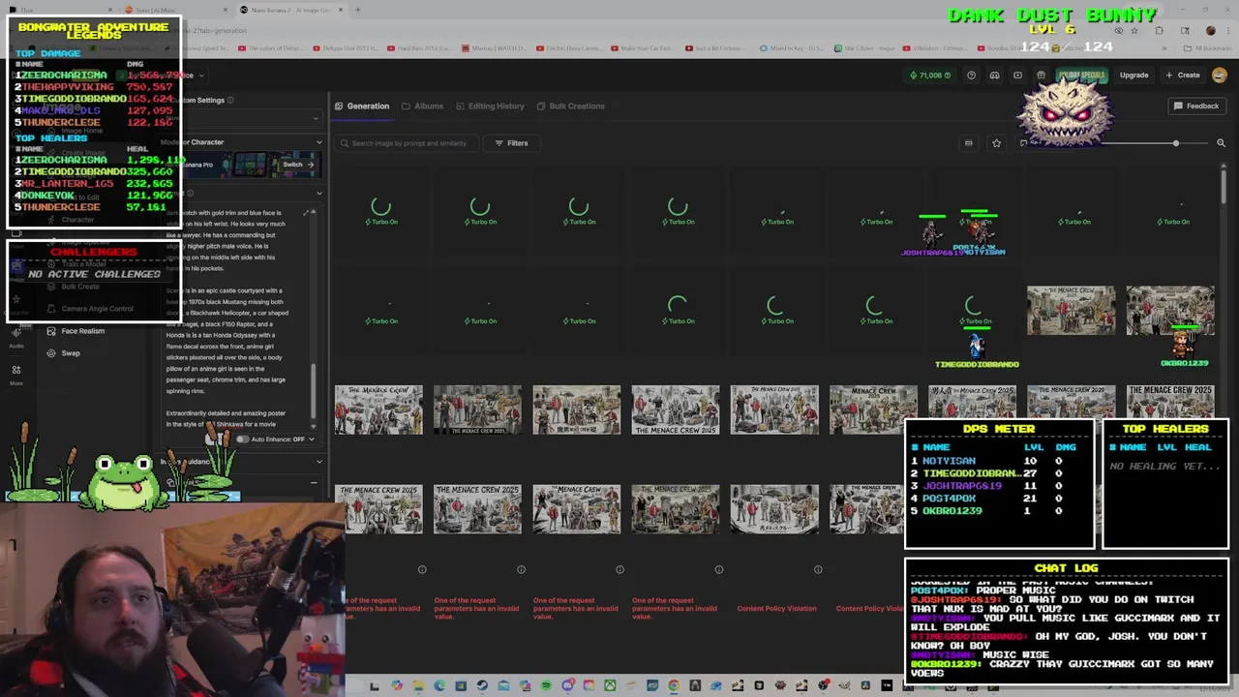Screen dimensions: 1239x697
Task: Switch to the Generation tab
Action: point(362,106)
